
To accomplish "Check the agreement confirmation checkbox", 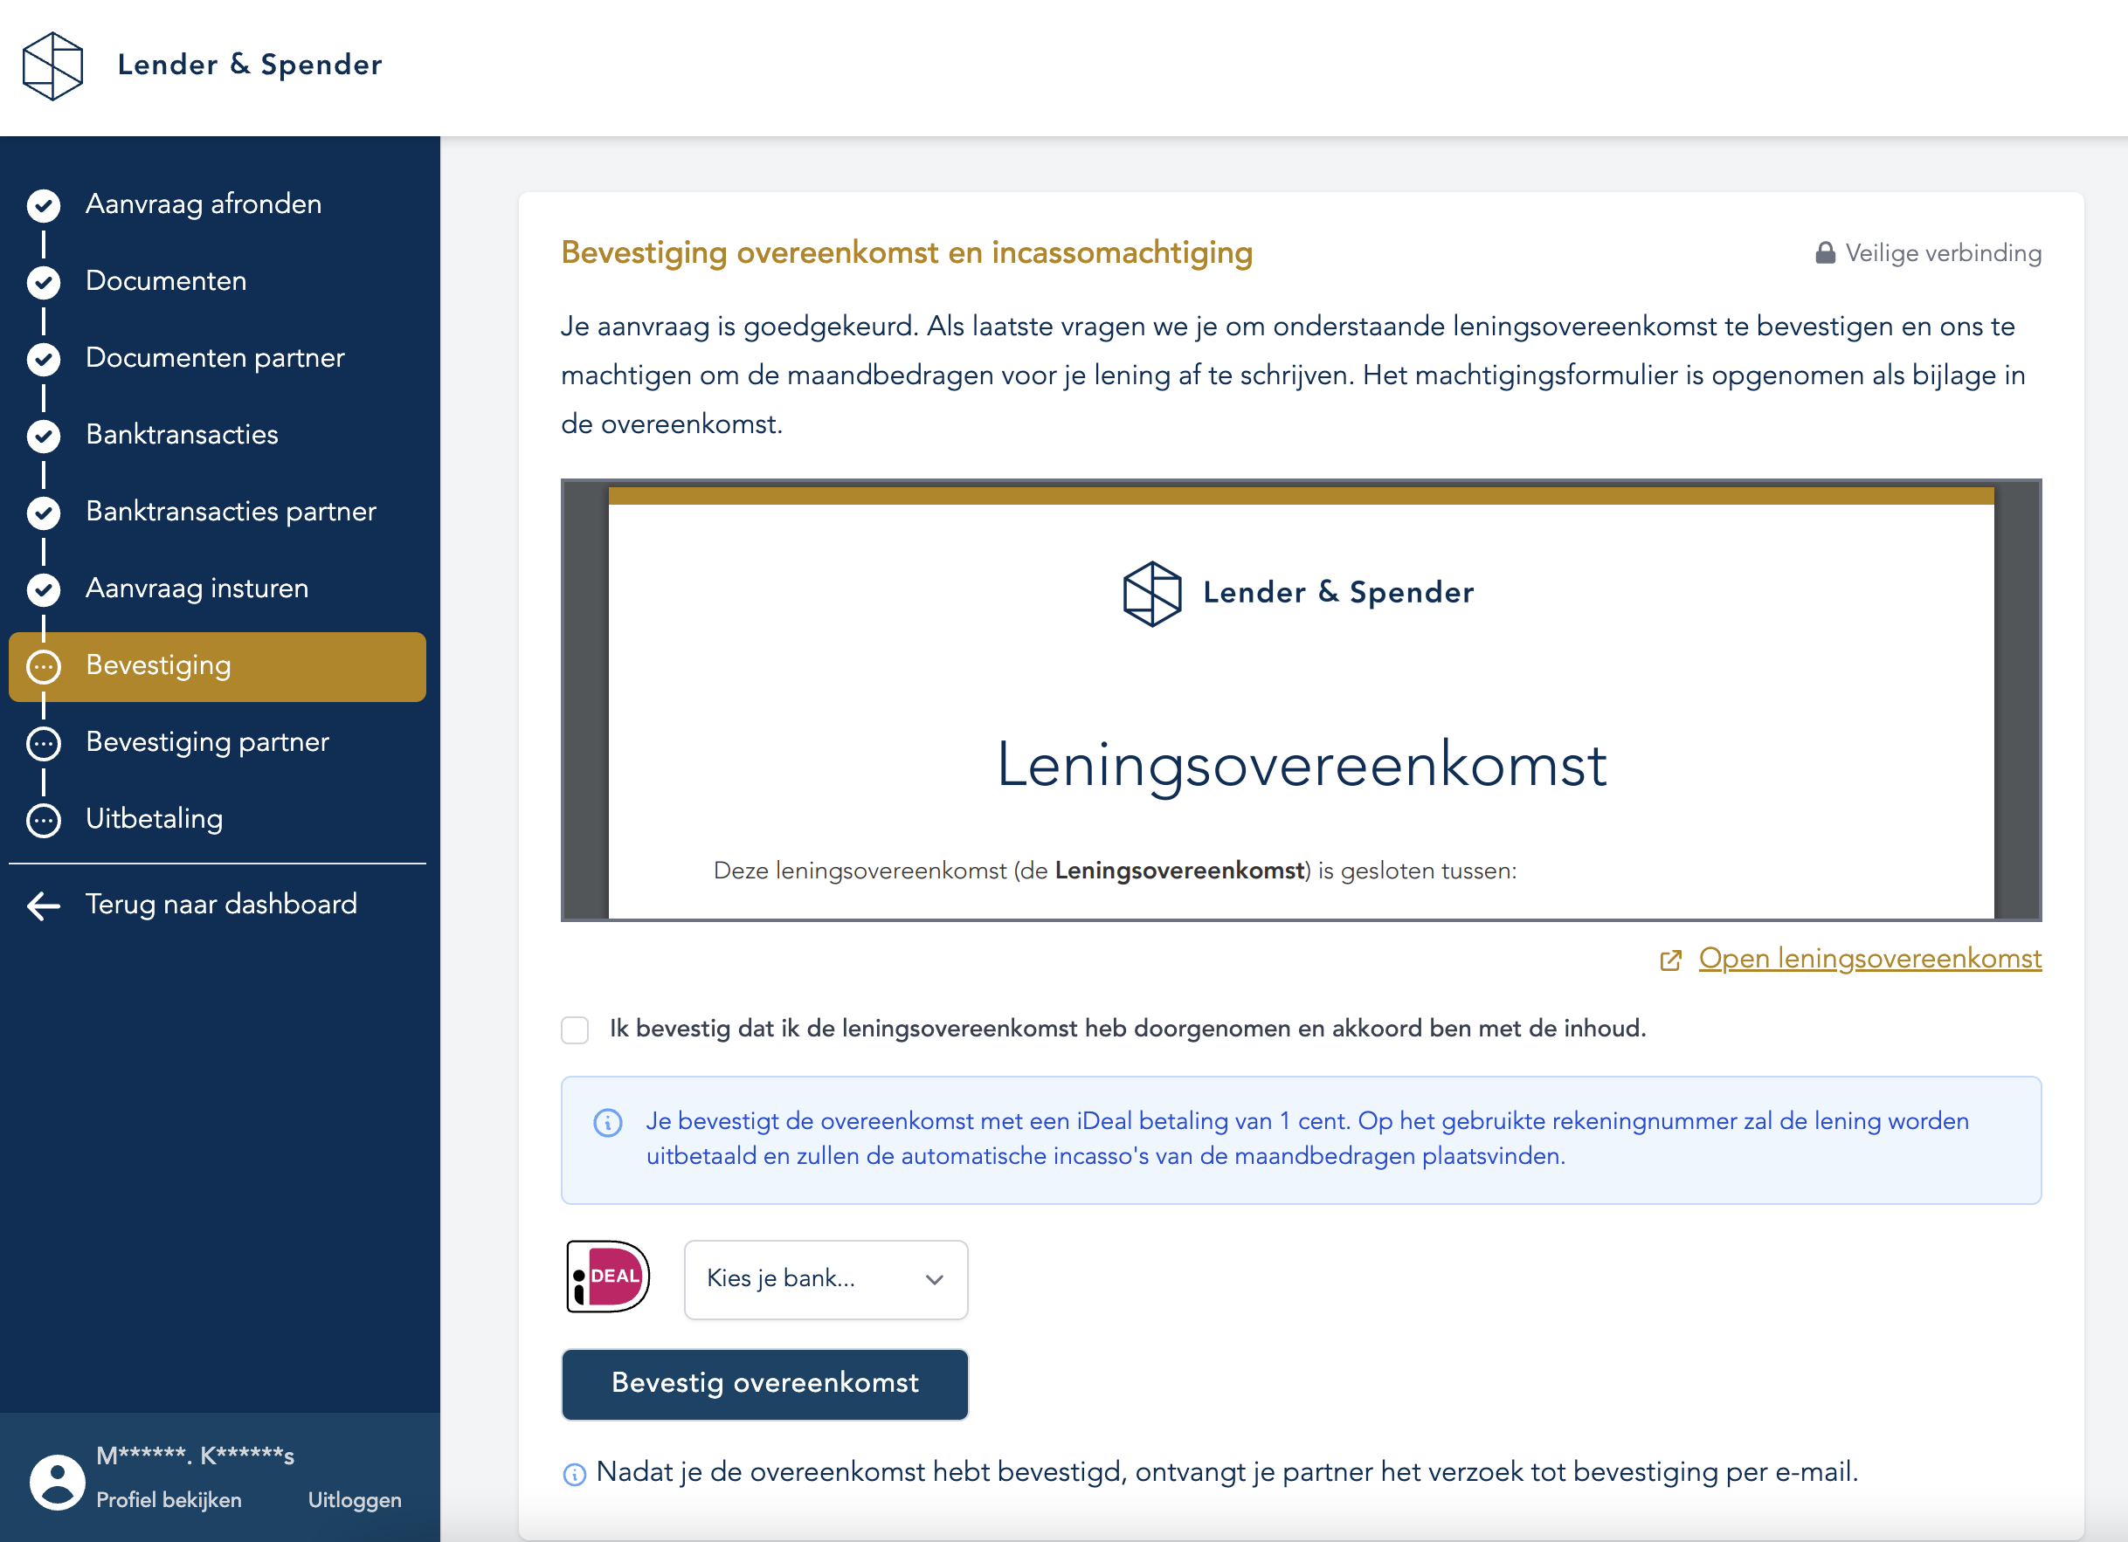I will pos(575,1029).
